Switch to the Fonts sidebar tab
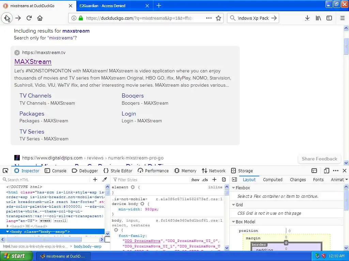The width and height of the screenshot is (349, 261). 318,179
